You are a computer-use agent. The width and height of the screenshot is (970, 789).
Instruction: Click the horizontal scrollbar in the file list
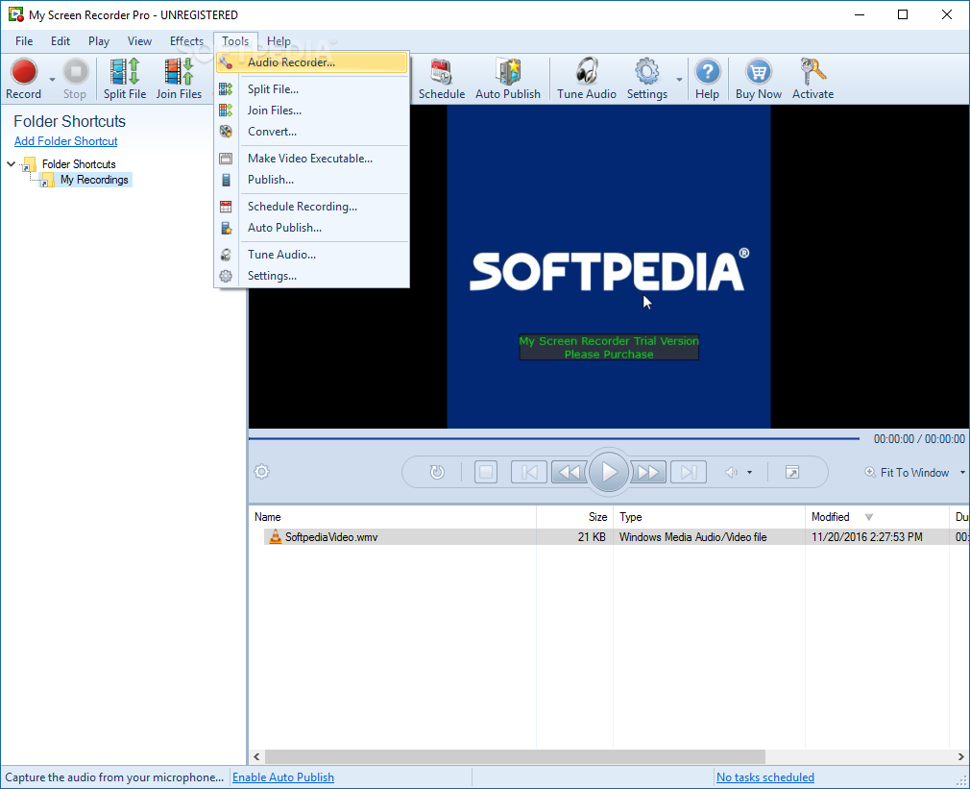(515, 756)
